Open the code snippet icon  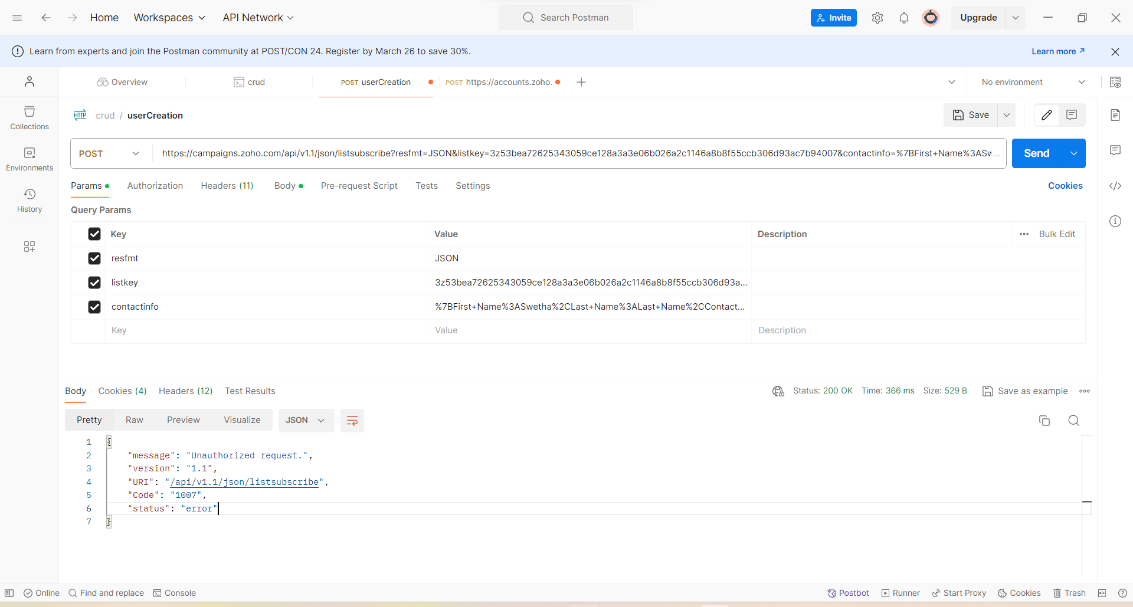click(x=1115, y=186)
